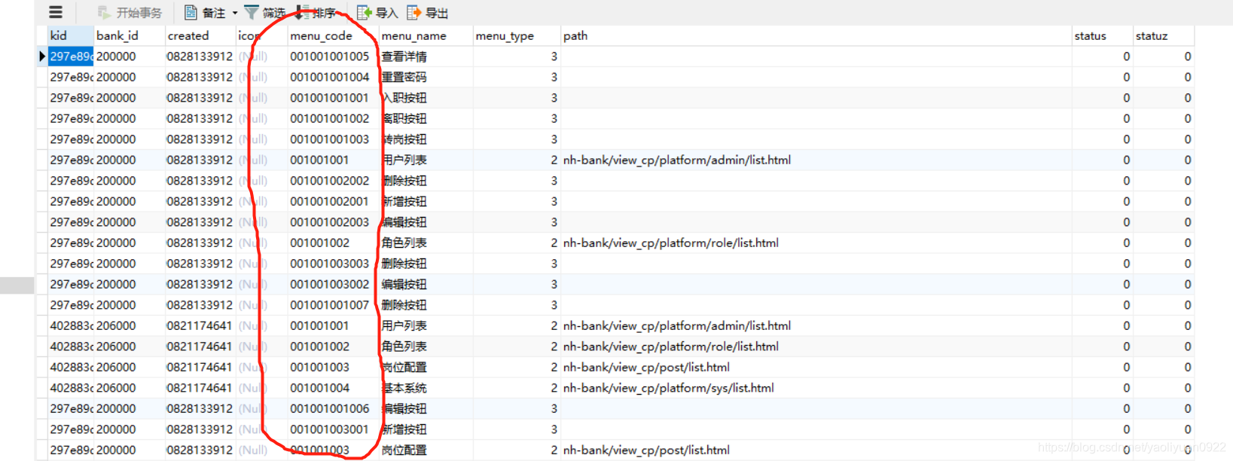Select the path cell ending platform/sys/list.html
This screenshot has width=1233, height=461.
click(816, 388)
